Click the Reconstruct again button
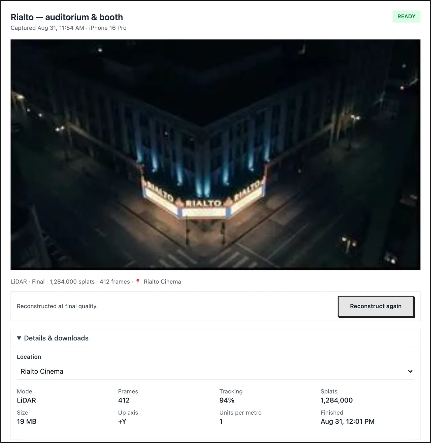 pyautogui.click(x=376, y=306)
